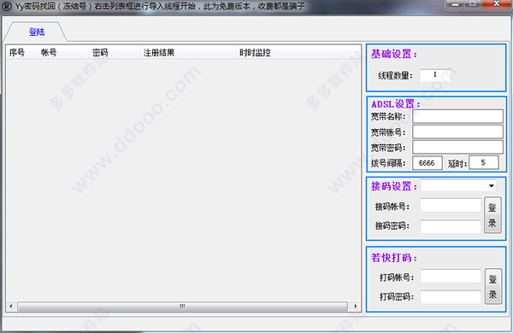Select the 登陆 tab
This screenshot has width=513, height=333.
[x=36, y=32]
